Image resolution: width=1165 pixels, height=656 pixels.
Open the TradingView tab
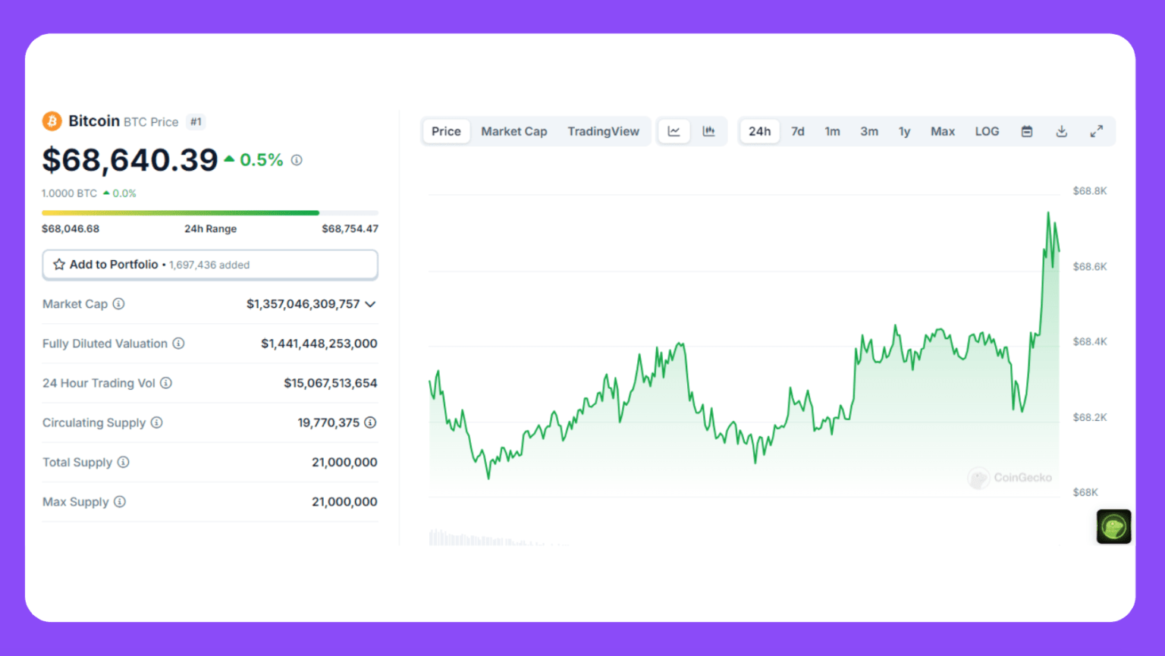point(604,130)
